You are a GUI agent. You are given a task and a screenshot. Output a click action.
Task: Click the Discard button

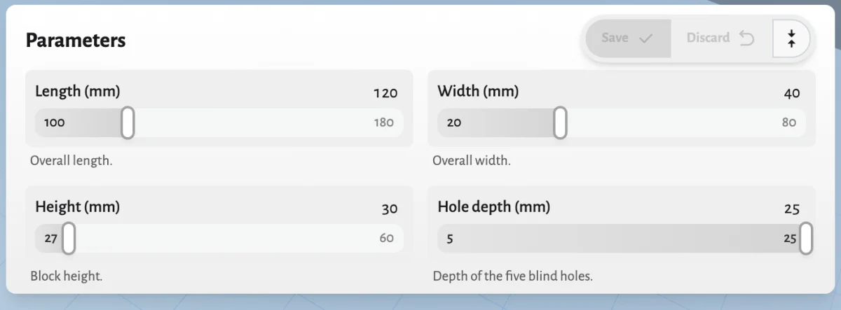(720, 38)
